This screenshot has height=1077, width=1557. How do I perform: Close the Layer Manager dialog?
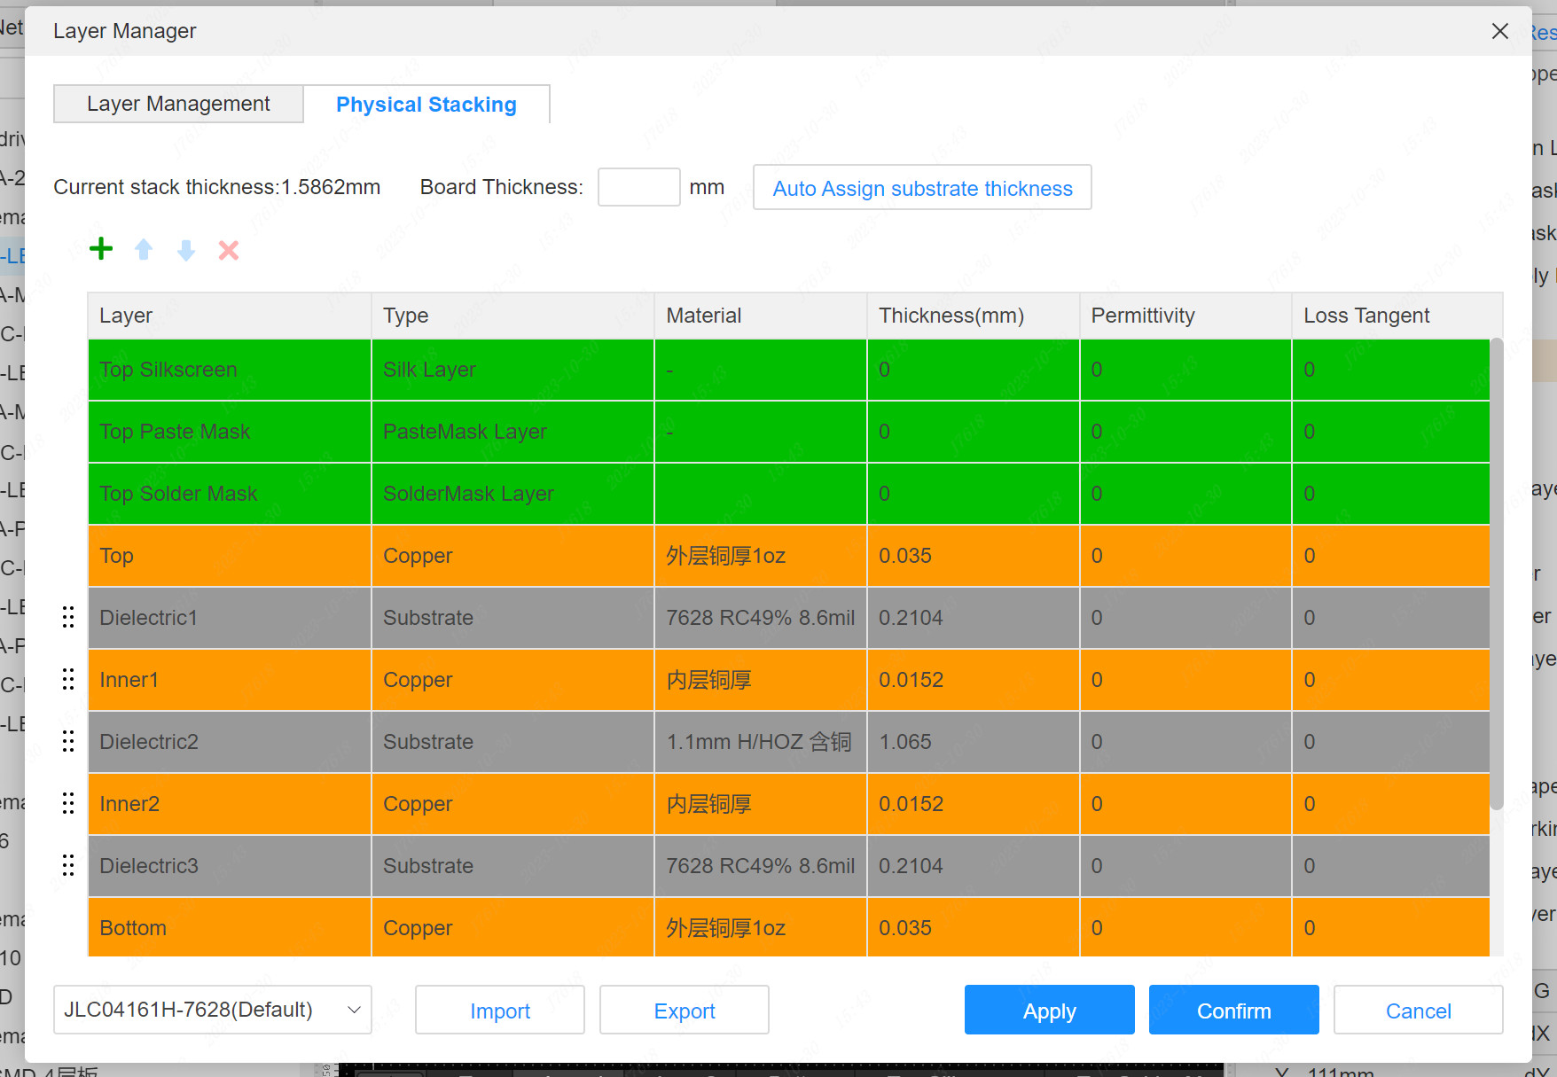point(1500,31)
